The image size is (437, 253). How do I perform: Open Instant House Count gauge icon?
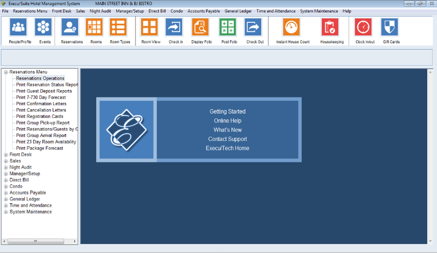pyautogui.click(x=291, y=27)
